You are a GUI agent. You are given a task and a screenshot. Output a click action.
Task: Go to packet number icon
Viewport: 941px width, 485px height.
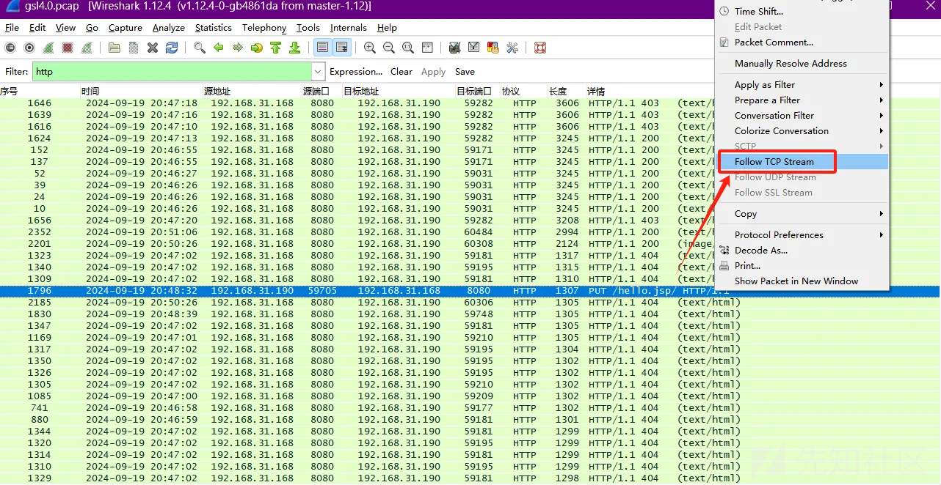tap(256, 48)
